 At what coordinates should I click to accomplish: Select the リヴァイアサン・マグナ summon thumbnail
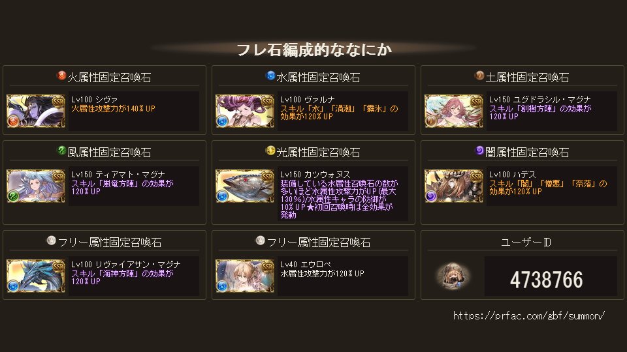(36, 276)
